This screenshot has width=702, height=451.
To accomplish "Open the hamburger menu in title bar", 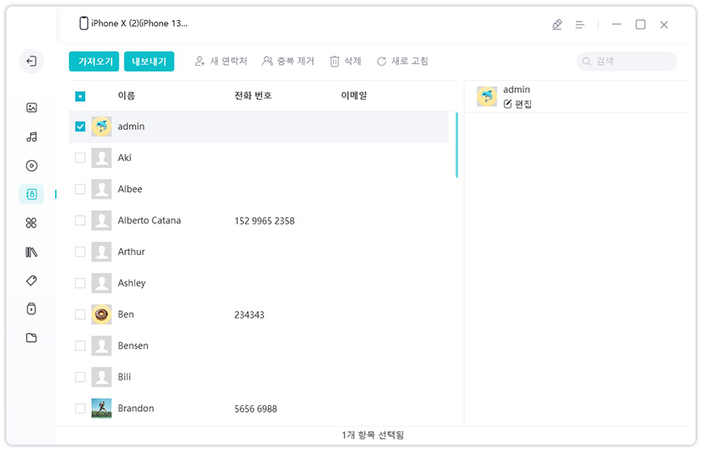I will (x=580, y=24).
